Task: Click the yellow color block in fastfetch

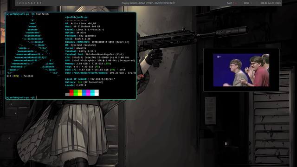Action: [x=80, y=93]
